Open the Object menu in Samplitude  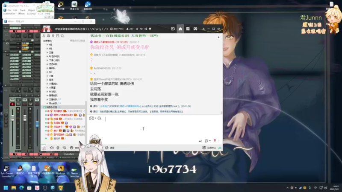(x=31, y=10)
